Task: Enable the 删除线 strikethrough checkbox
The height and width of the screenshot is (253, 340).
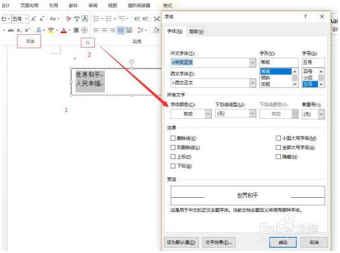Action: point(173,138)
